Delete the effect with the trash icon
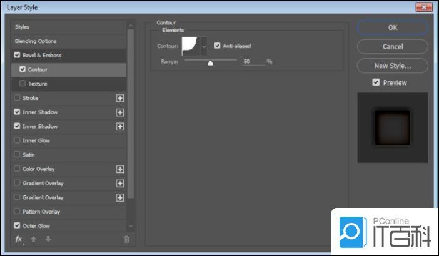This screenshot has height=256, width=439. [x=126, y=239]
